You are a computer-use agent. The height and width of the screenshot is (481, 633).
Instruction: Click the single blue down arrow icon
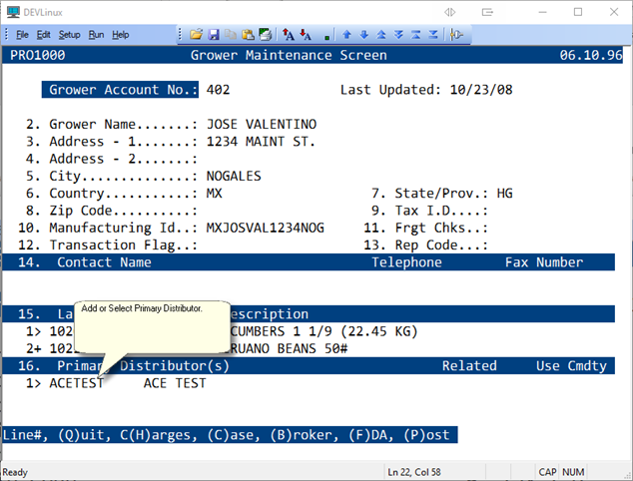pyautogui.click(x=364, y=35)
